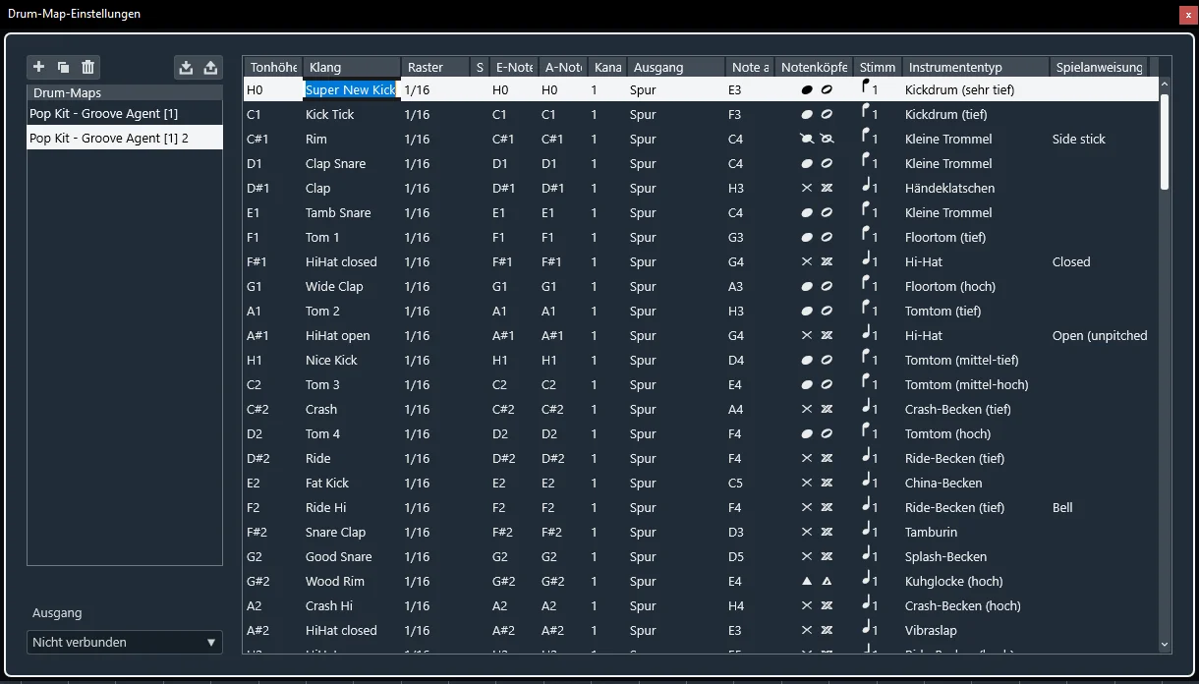This screenshot has height=684, width=1199.
Task: Click the notehead symbols in the Rim row
Action: pos(817,139)
